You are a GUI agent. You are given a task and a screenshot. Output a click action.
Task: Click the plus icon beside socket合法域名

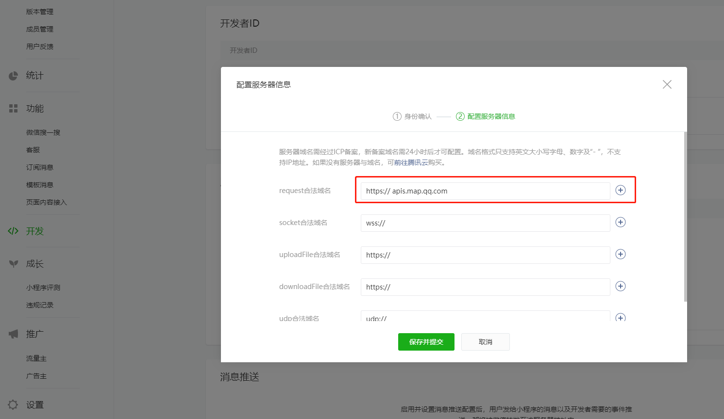click(621, 222)
